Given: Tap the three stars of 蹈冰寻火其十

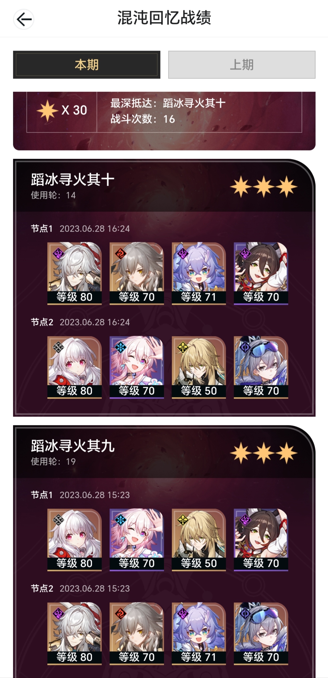Looking at the screenshot, I should coord(264,187).
